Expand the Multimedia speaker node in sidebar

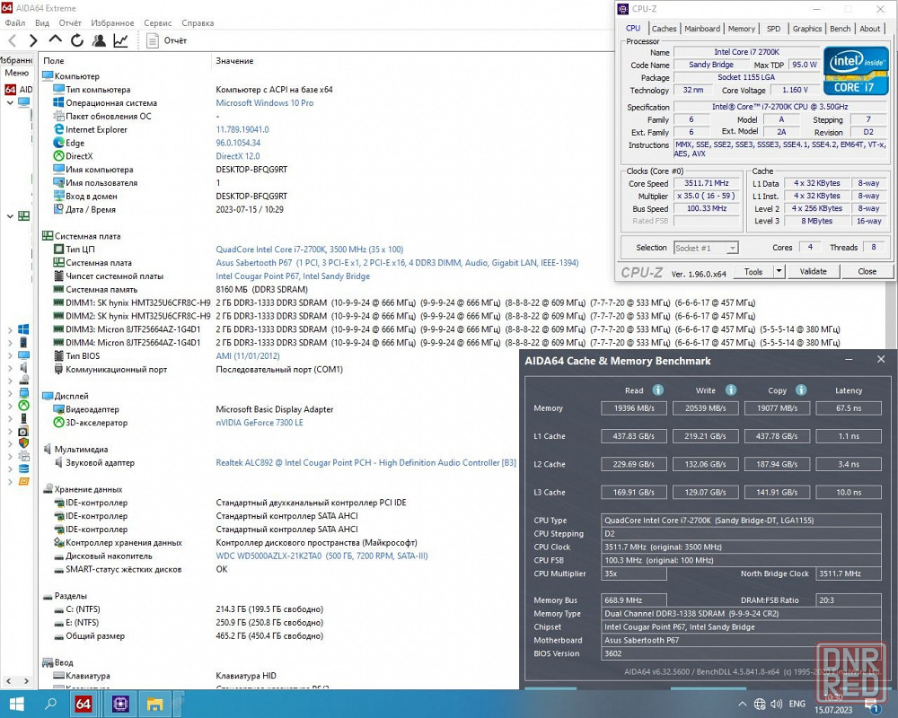(10, 368)
